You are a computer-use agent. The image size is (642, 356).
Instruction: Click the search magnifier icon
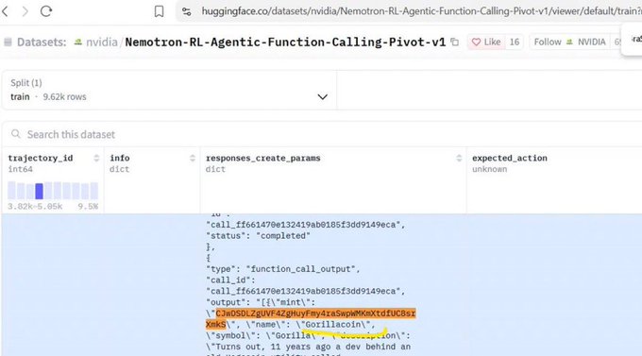tap(16, 134)
